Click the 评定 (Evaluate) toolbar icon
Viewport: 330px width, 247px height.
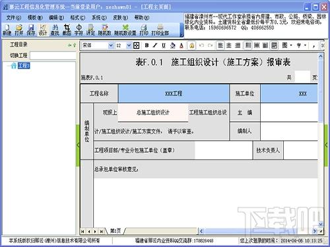click(x=90, y=30)
